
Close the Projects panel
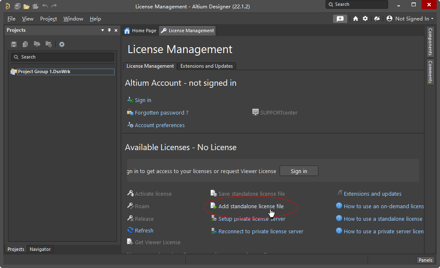point(116,30)
